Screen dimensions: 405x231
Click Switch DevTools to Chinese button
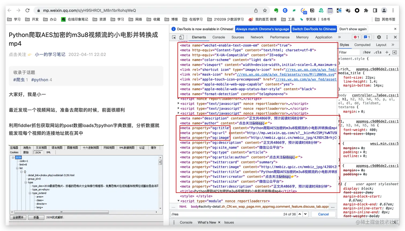[x=314, y=29]
